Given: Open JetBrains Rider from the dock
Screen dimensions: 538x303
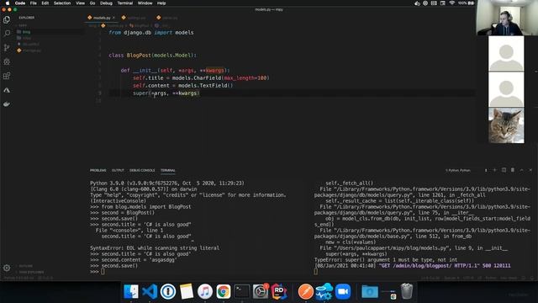Looking at the screenshot, I should [279, 292].
